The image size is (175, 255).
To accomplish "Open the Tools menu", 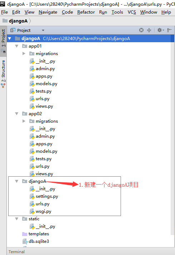I will tap(117, 12).
